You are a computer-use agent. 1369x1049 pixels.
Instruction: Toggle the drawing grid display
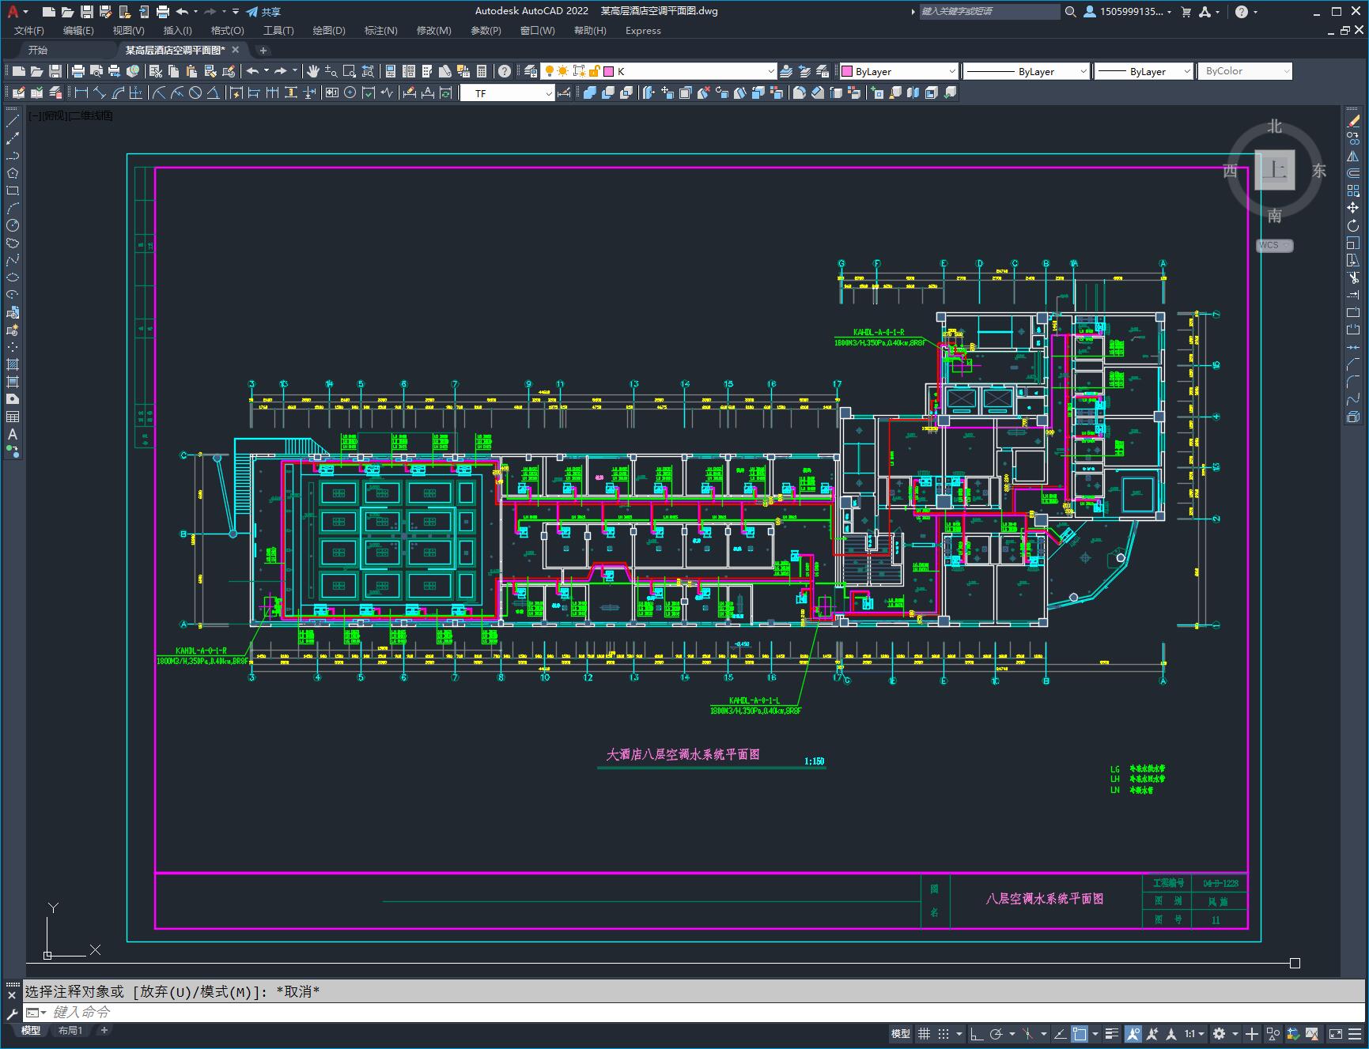(x=924, y=1033)
